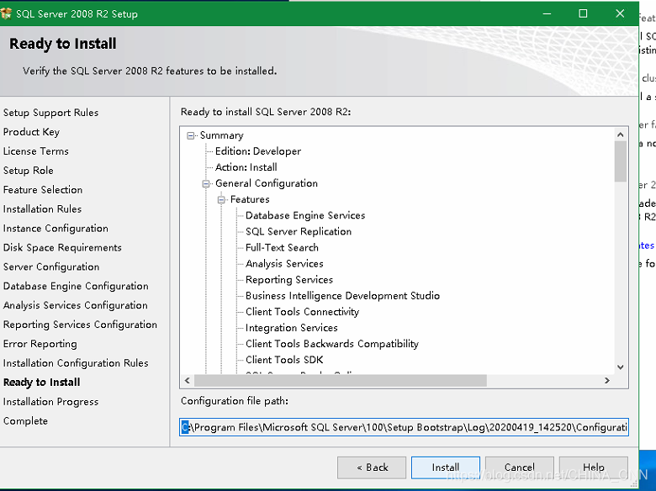Click License Terms step
Image resolution: width=656 pixels, height=491 pixels.
click(36, 151)
